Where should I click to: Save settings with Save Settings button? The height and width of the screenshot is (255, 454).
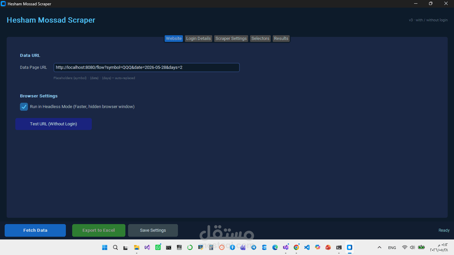tap(153, 230)
